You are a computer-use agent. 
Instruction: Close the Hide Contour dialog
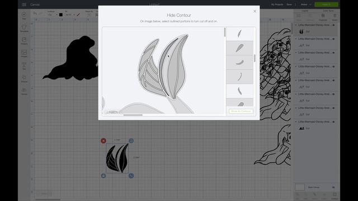(x=255, y=11)
